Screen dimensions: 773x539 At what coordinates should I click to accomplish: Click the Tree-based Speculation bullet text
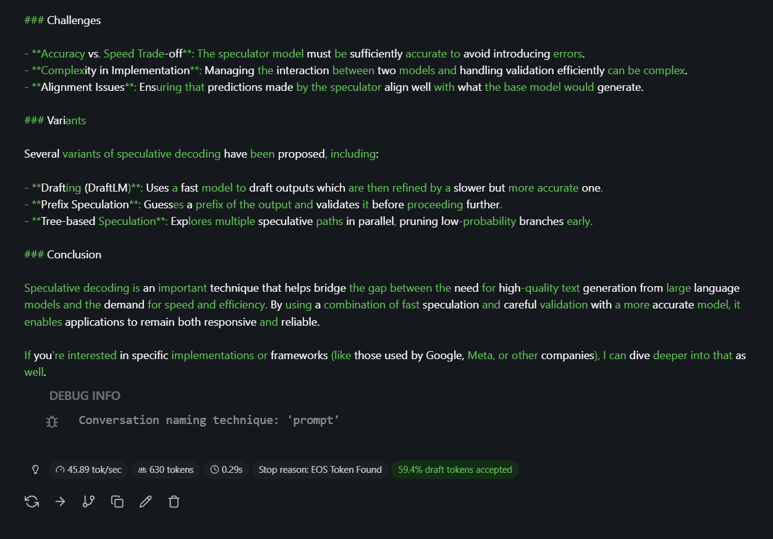pyautogui.click(x=309, y=221)
